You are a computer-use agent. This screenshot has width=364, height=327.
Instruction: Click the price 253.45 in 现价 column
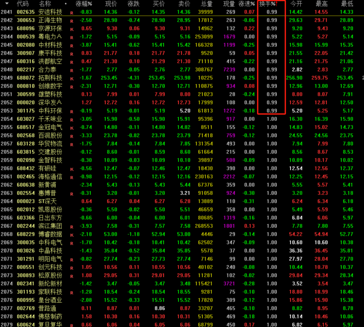click(109, 78)
